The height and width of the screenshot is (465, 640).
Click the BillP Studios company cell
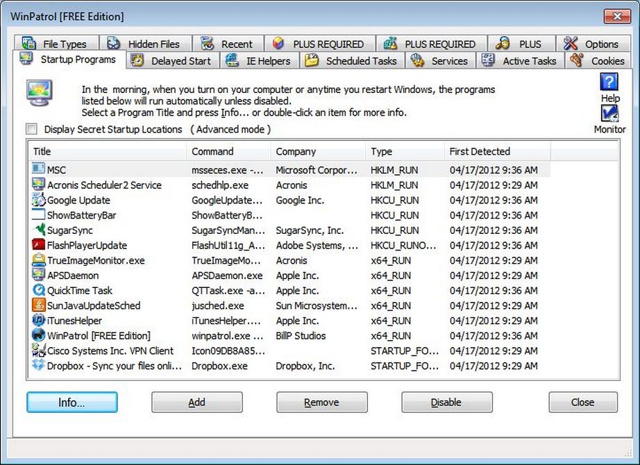301,336
